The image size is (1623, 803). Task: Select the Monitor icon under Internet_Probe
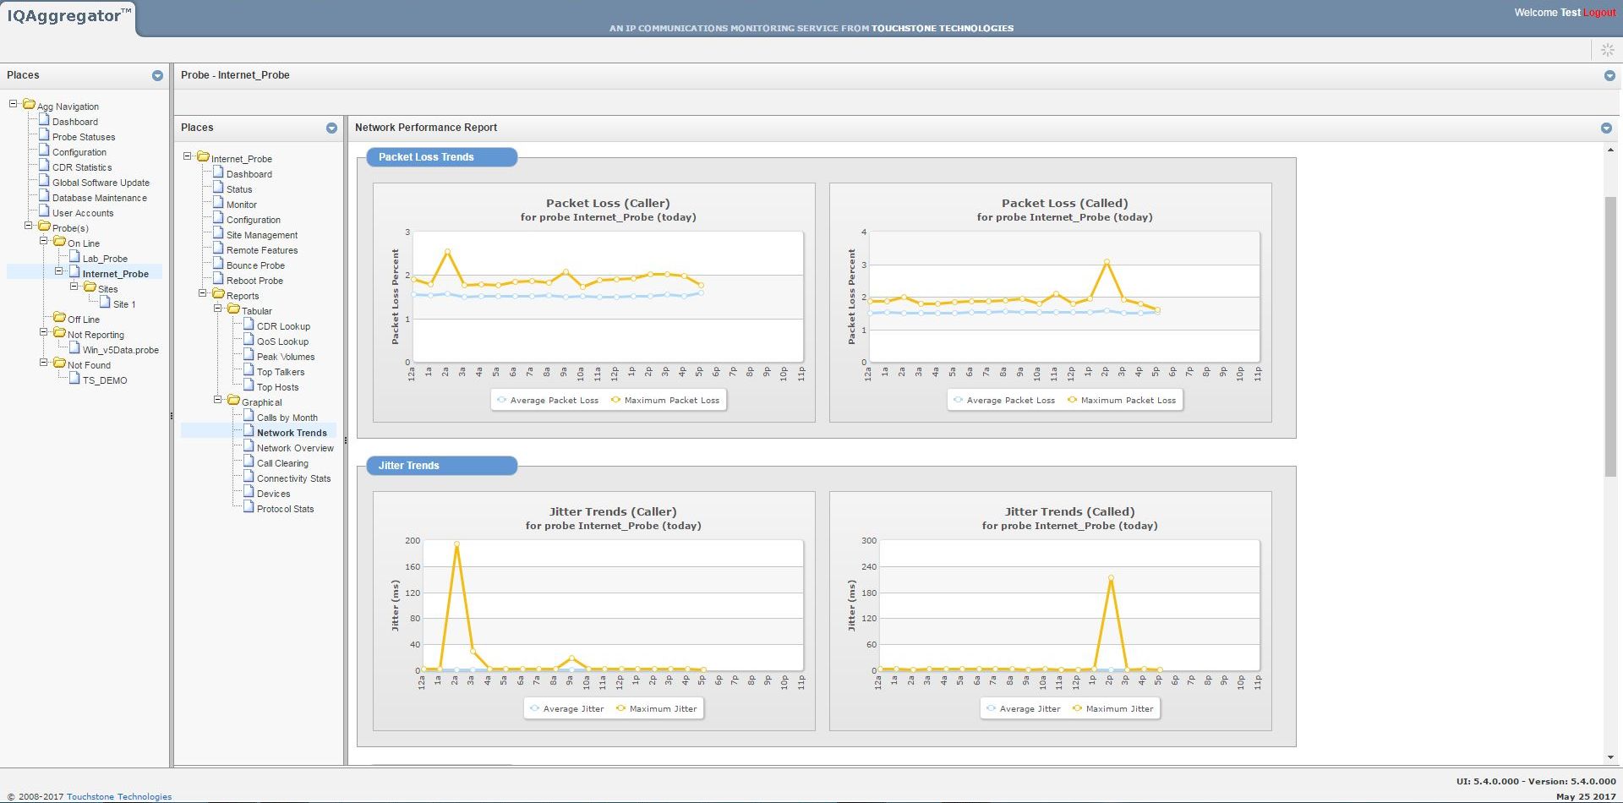tap(221, 204)
